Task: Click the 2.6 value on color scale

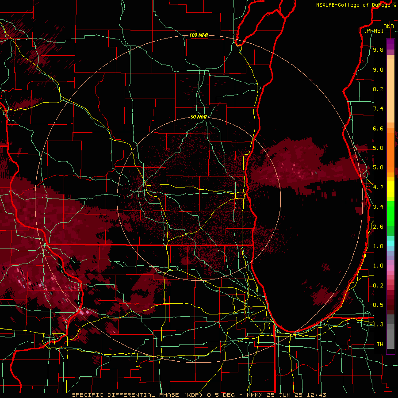Action: 378,227
